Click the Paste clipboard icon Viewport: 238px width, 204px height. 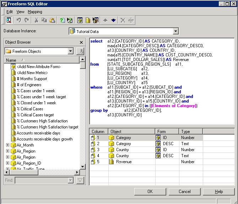click(52, 20)
